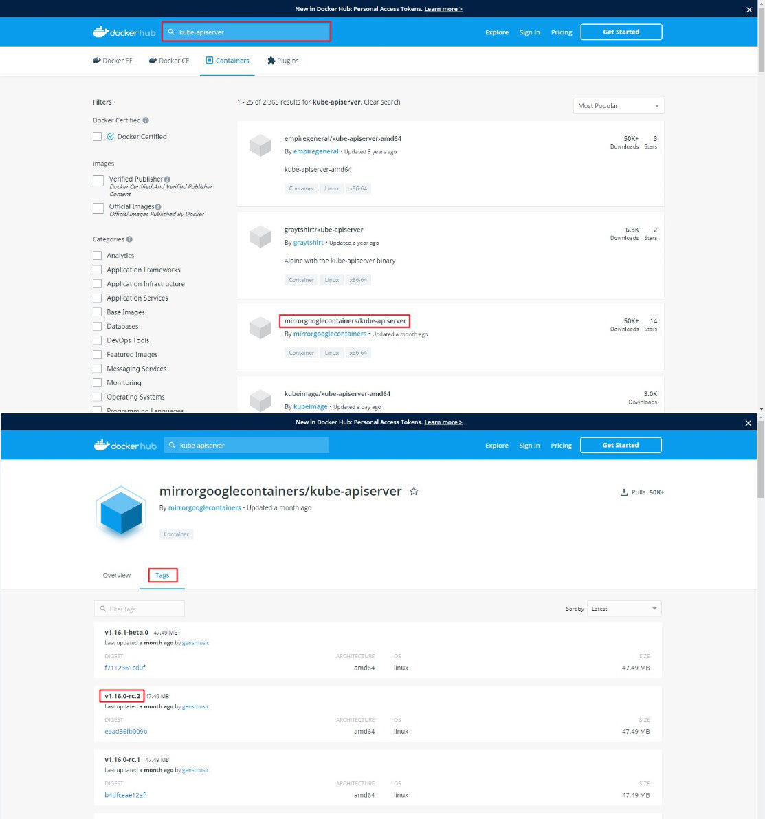Focus the search field on search results page
The height and width of the screenshot is (819, 765).
click(x=247, y=32)
